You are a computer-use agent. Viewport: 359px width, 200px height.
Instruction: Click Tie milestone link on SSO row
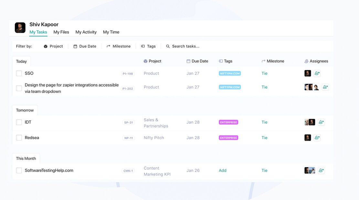point(264,73)
